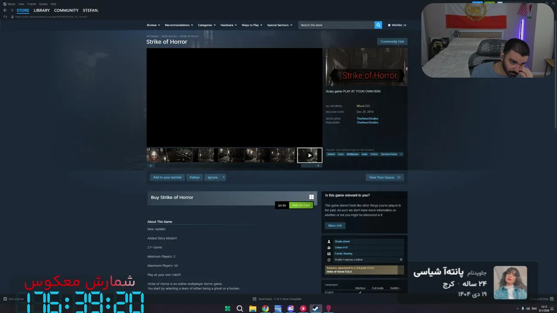Click the pink map-pin app in the taskbar

click(329, 309)
